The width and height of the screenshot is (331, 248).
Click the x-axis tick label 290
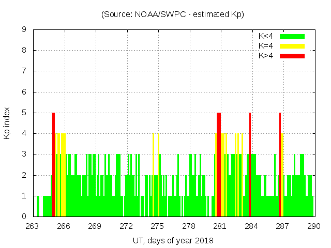314,226
